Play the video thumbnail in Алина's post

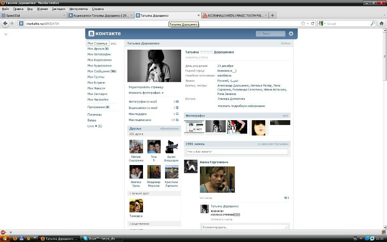tap(217, 179)
